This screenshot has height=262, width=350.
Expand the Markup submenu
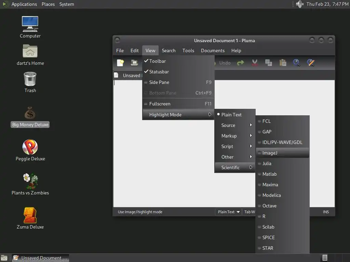(235, 136)
